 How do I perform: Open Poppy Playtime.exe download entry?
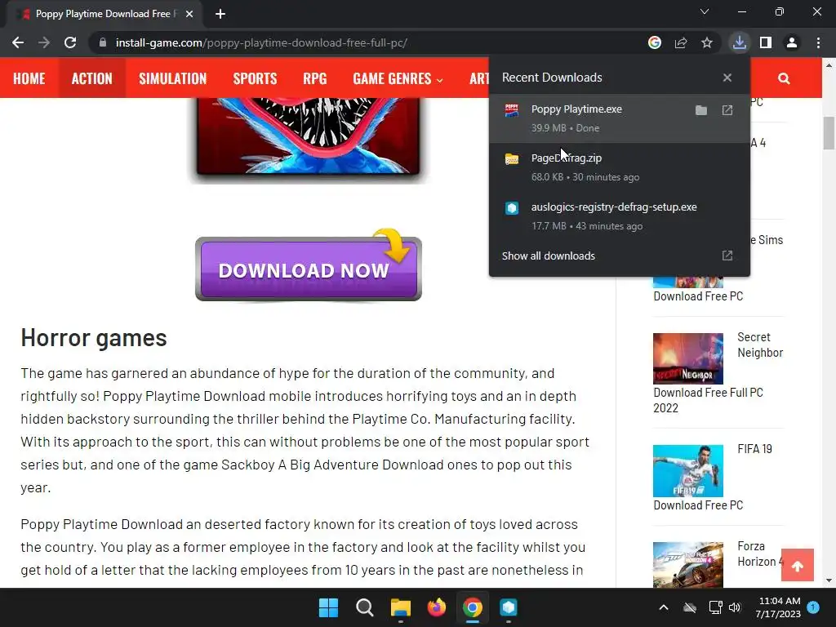pyautogui.click(x=619, y=118)
